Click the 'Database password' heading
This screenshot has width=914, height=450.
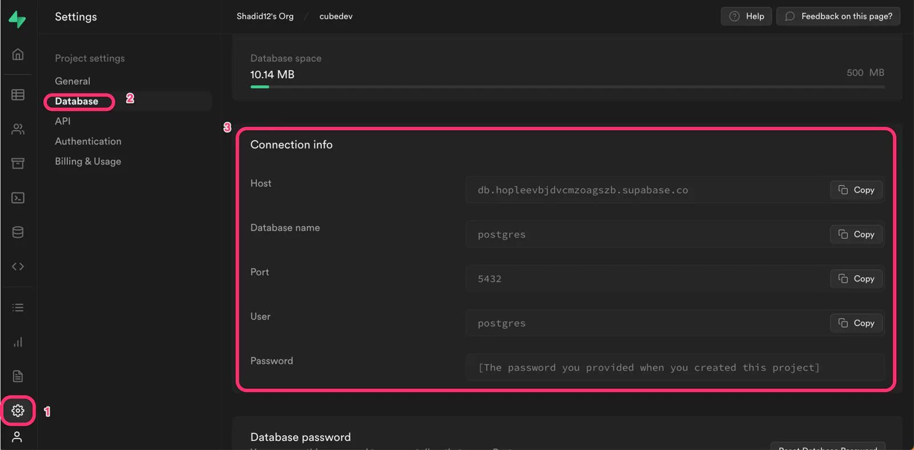point(300,437)
